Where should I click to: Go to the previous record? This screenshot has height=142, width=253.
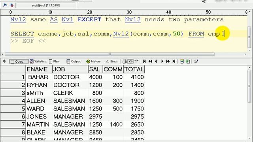(x=156, y=62)
